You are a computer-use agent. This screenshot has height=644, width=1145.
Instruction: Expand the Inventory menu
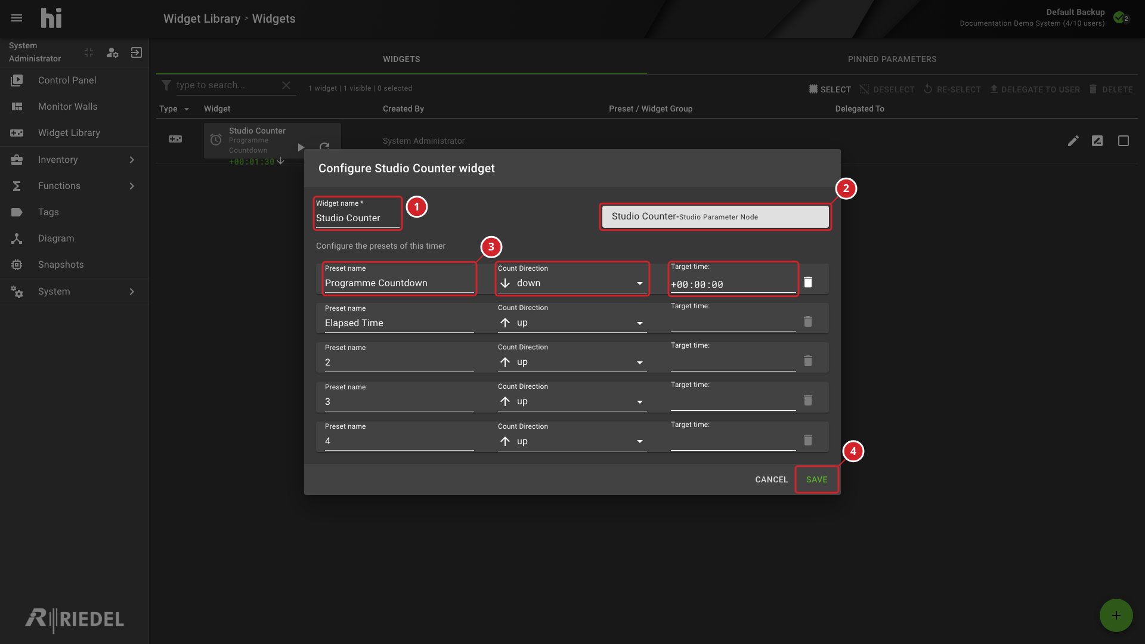point(75,159)
